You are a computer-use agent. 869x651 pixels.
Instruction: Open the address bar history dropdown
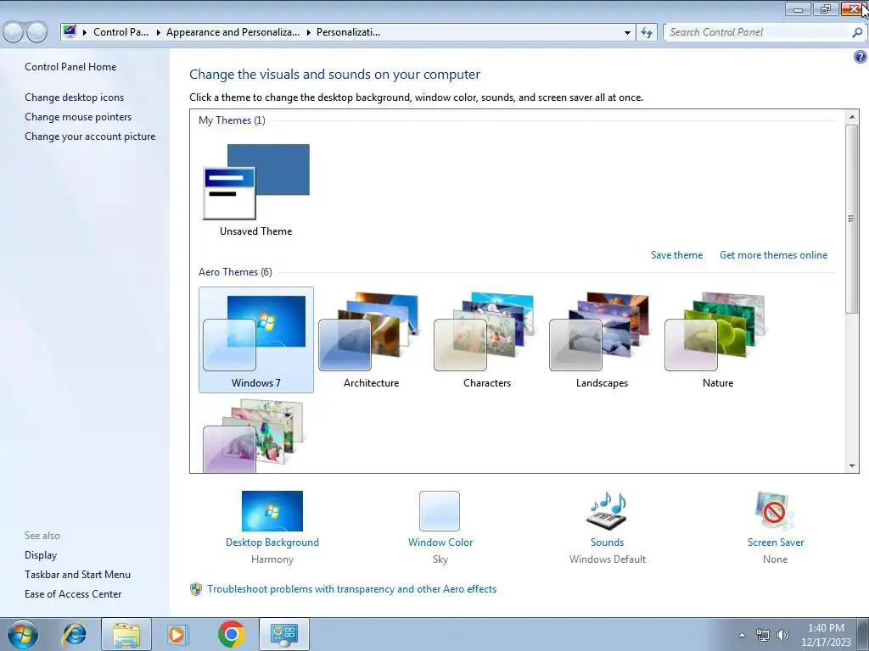tap(627, 32)
